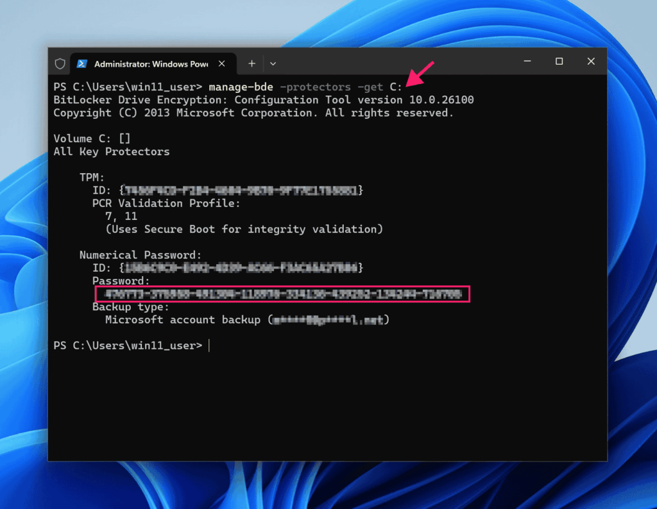Maximize the Terminal window
Viewport: 657px width, 509px height.
click(559, 62)
